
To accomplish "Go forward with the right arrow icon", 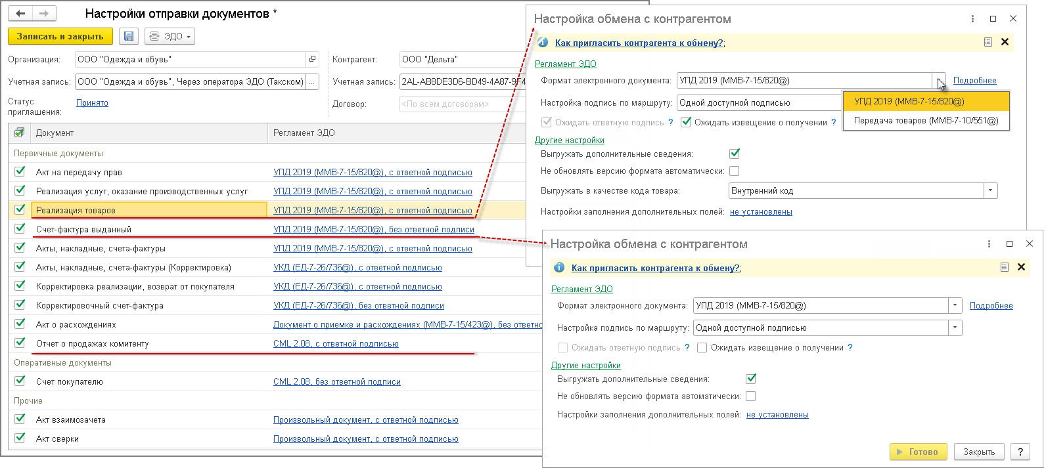I will point(44,13).
